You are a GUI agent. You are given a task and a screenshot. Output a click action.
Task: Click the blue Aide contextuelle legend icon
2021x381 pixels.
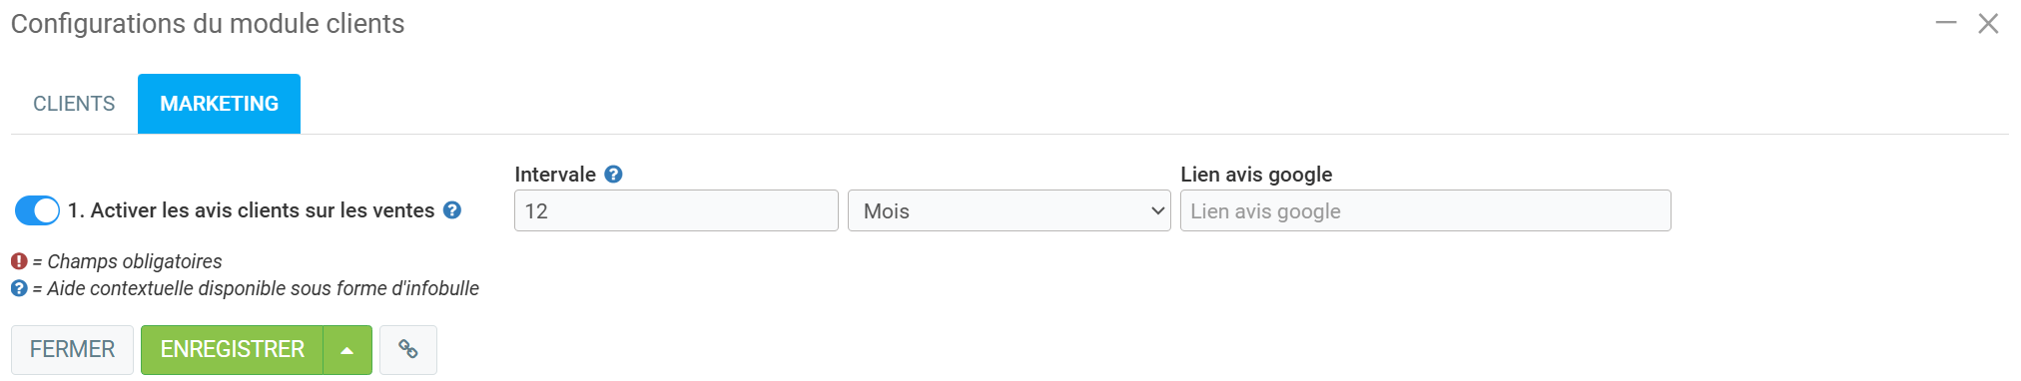click(x=19, y=288)
